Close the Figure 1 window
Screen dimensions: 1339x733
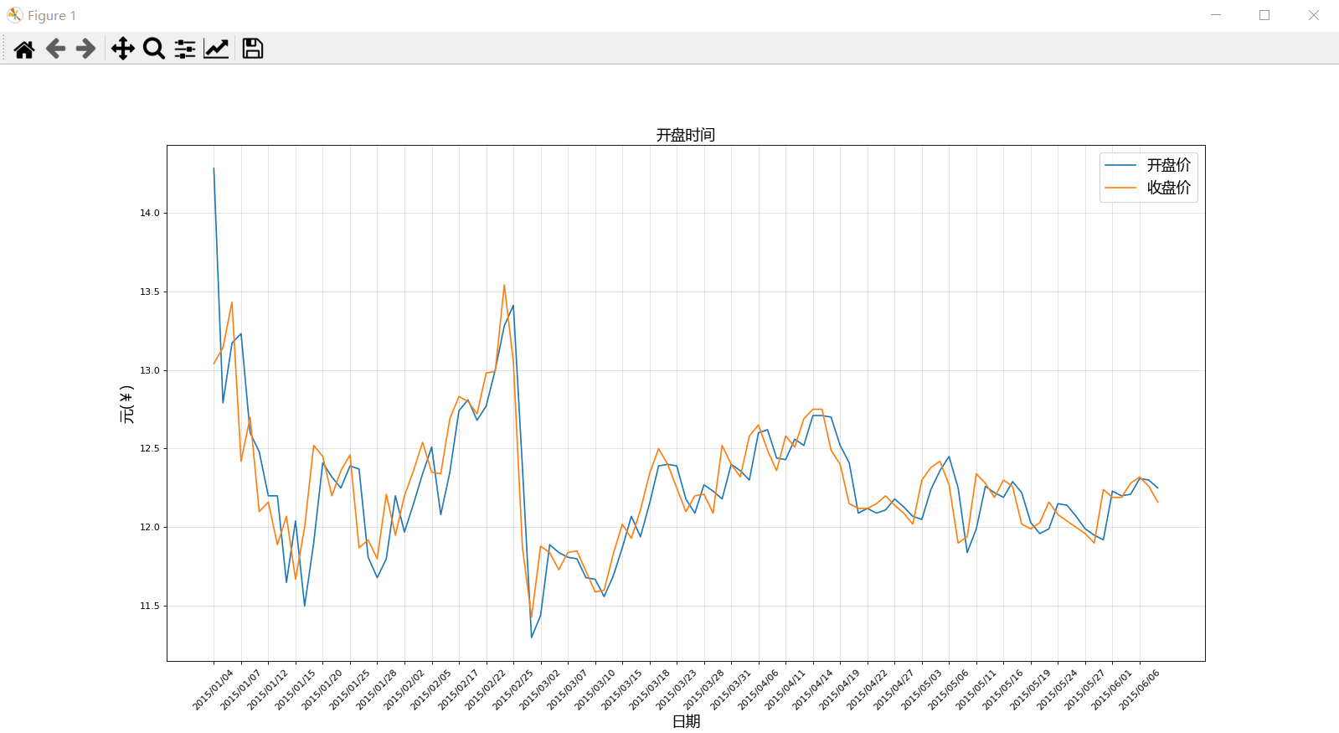[x=1314, y=15]
